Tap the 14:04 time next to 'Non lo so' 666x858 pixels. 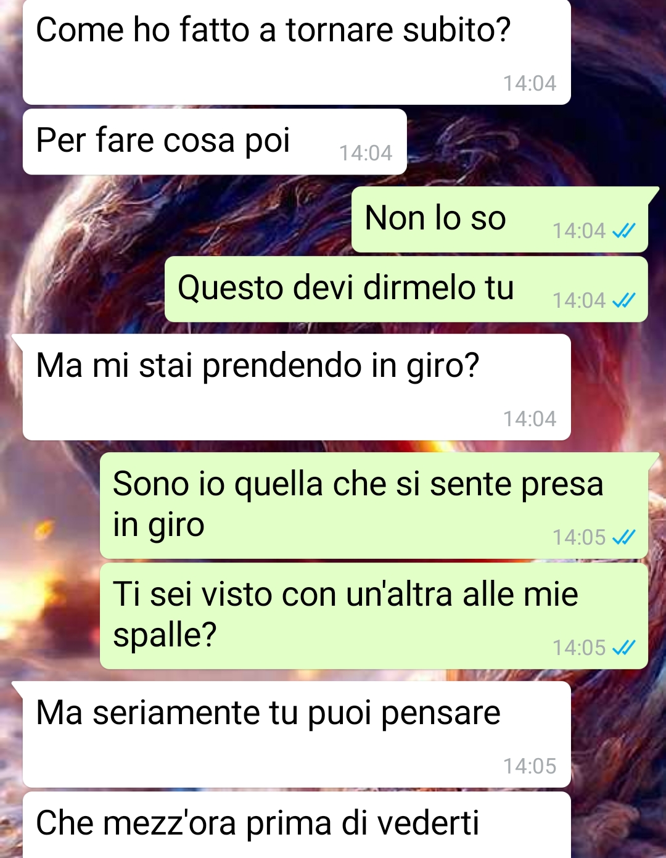[x=579, y=231]
